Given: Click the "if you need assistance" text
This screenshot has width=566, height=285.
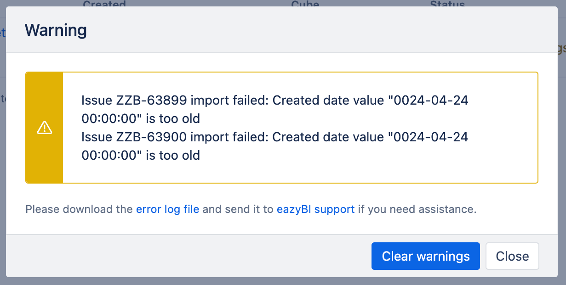Looking at the screenshot, I should click(x=417, y=209).
